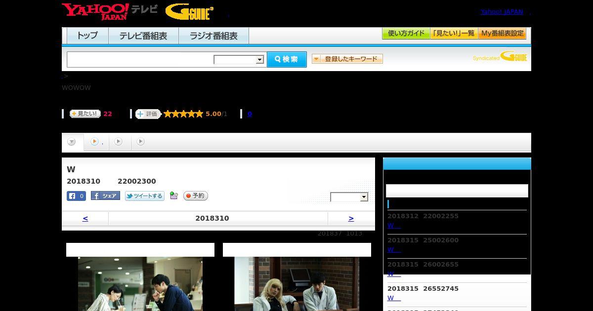Click the 見たい! plus button
The width and height of the screenshot is (593, 311).
point(85,114)
